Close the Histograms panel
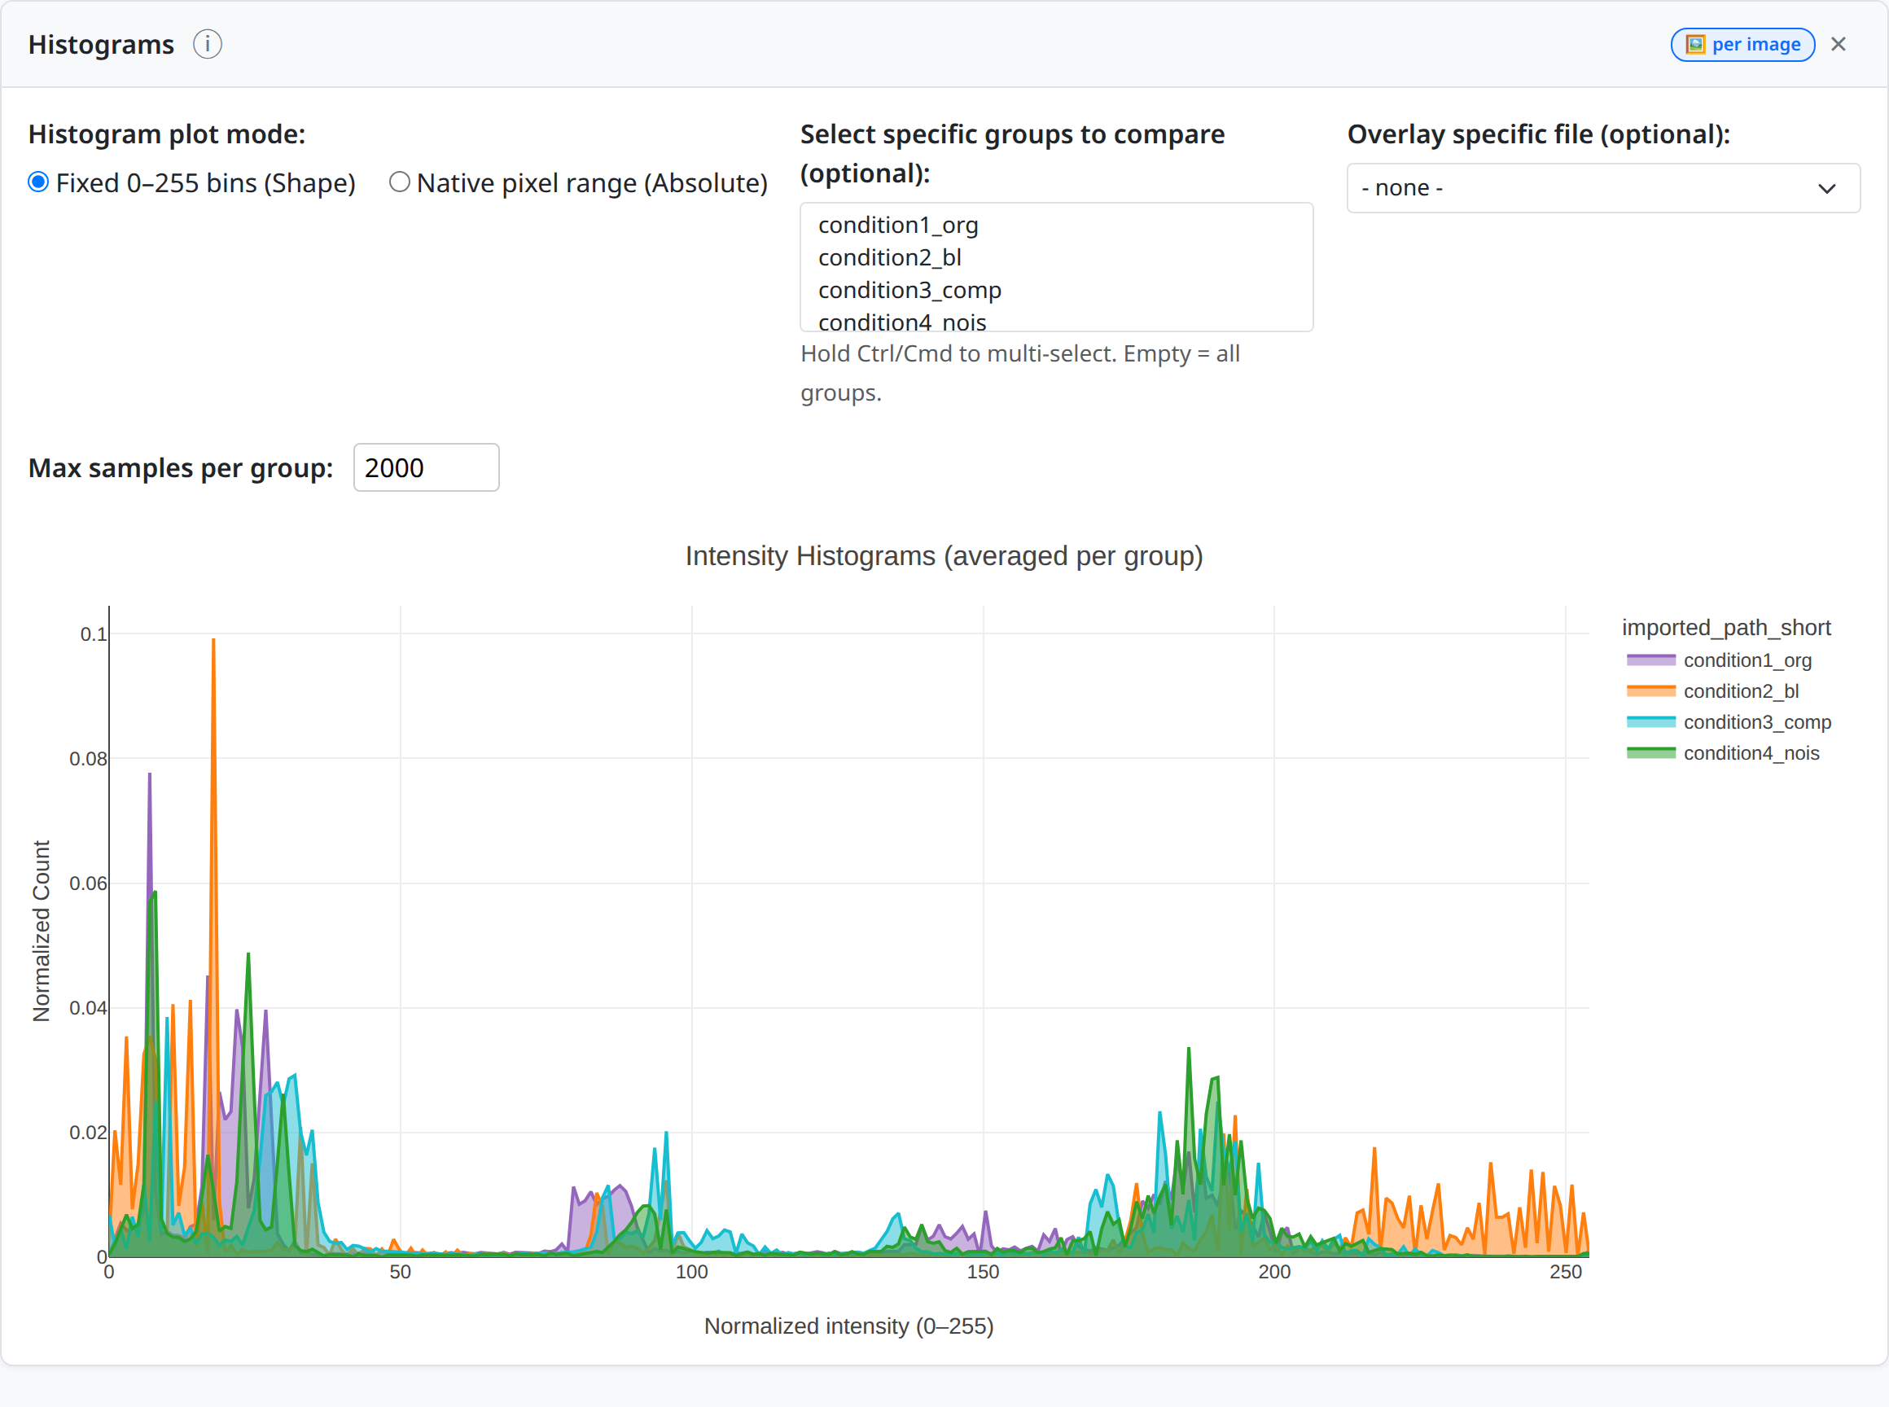The image size is (1889, 1407). (1838, 44)
